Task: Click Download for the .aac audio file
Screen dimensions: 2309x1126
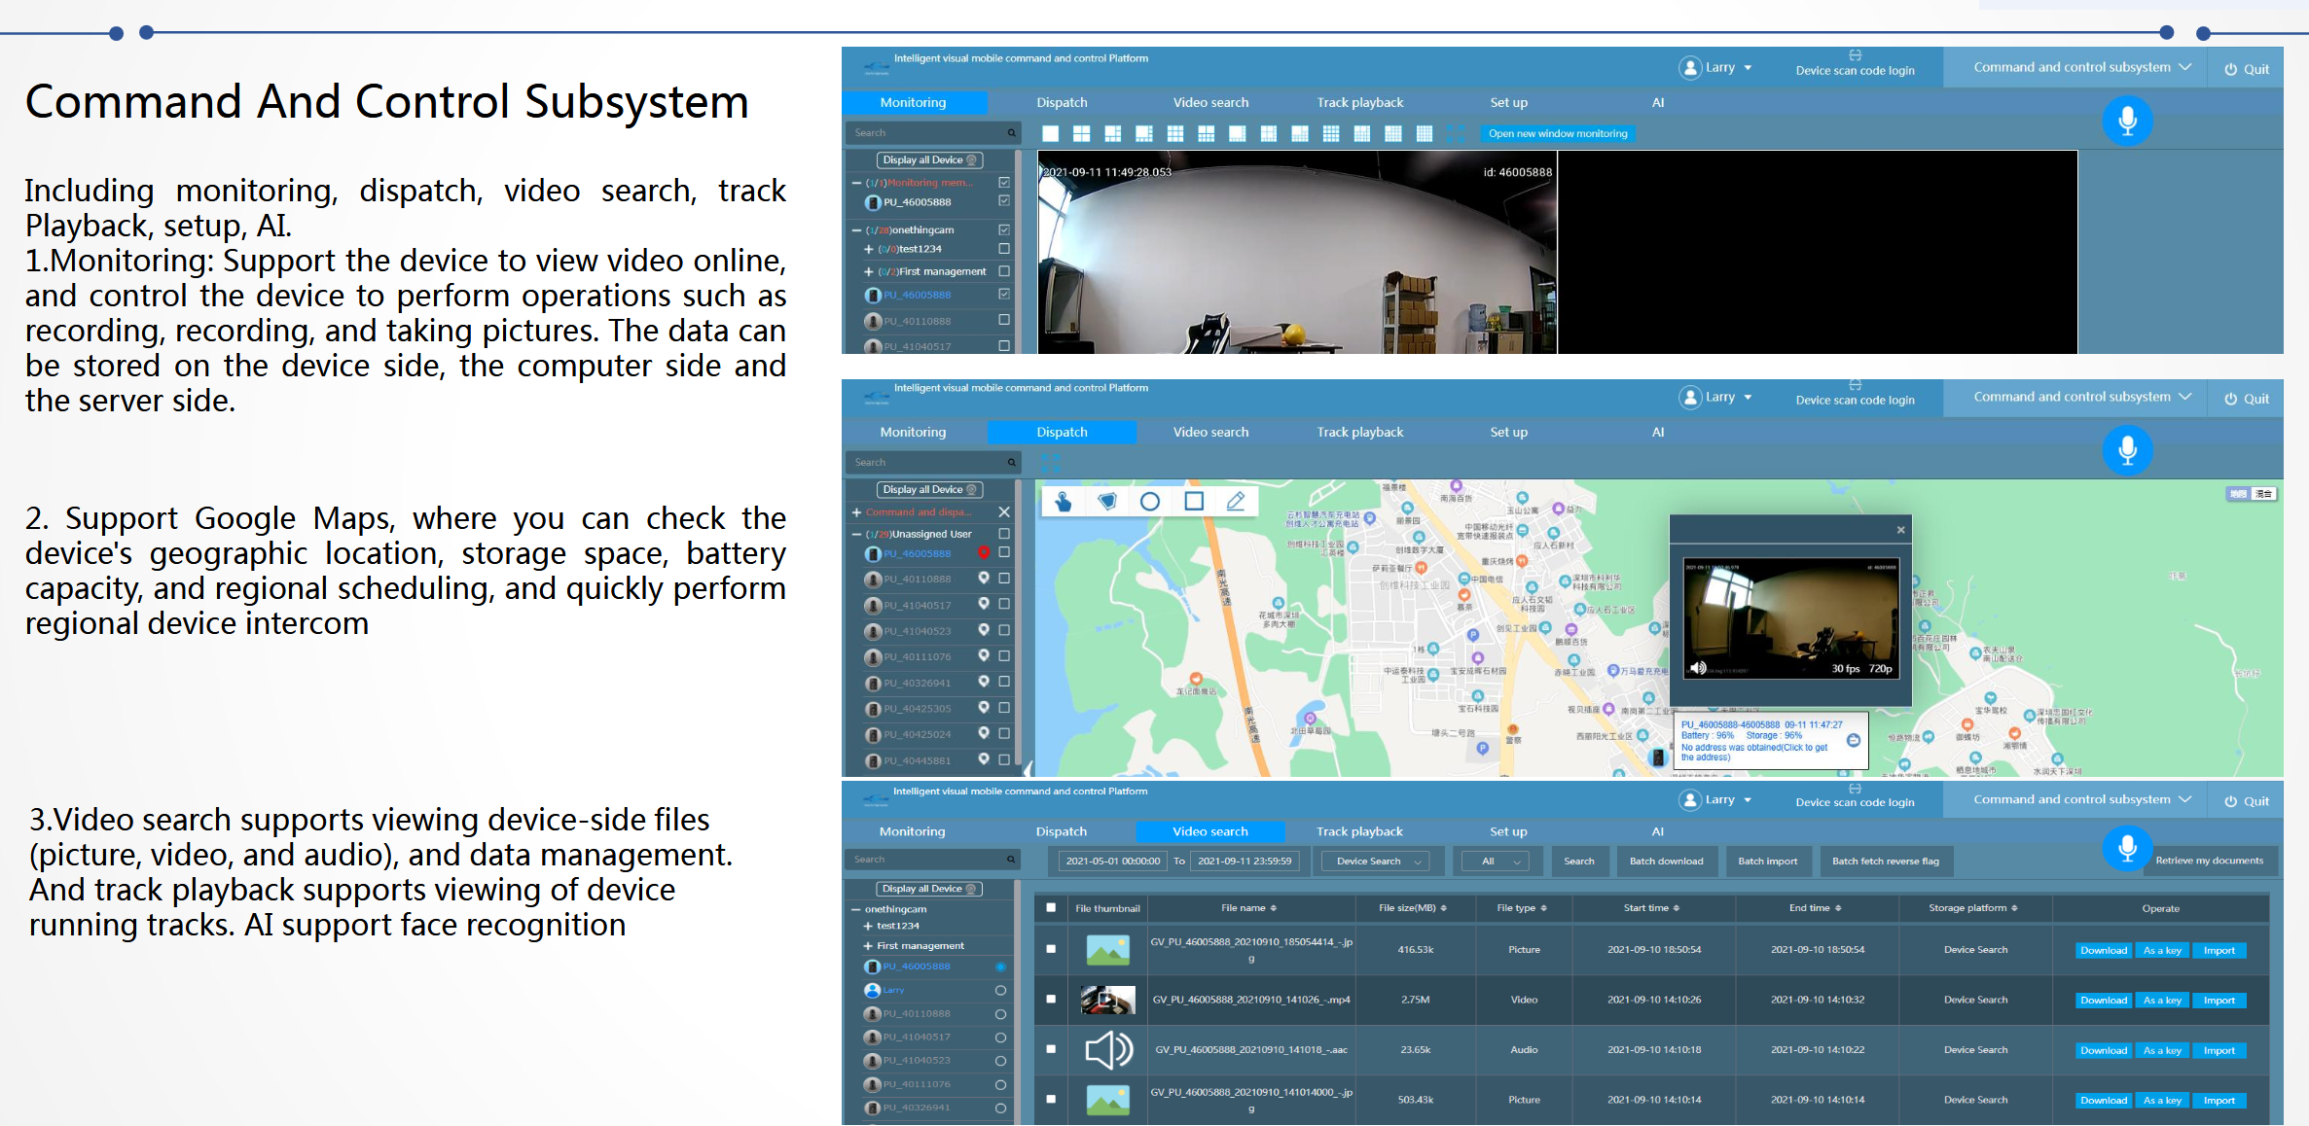Action: point(2103,1050)
